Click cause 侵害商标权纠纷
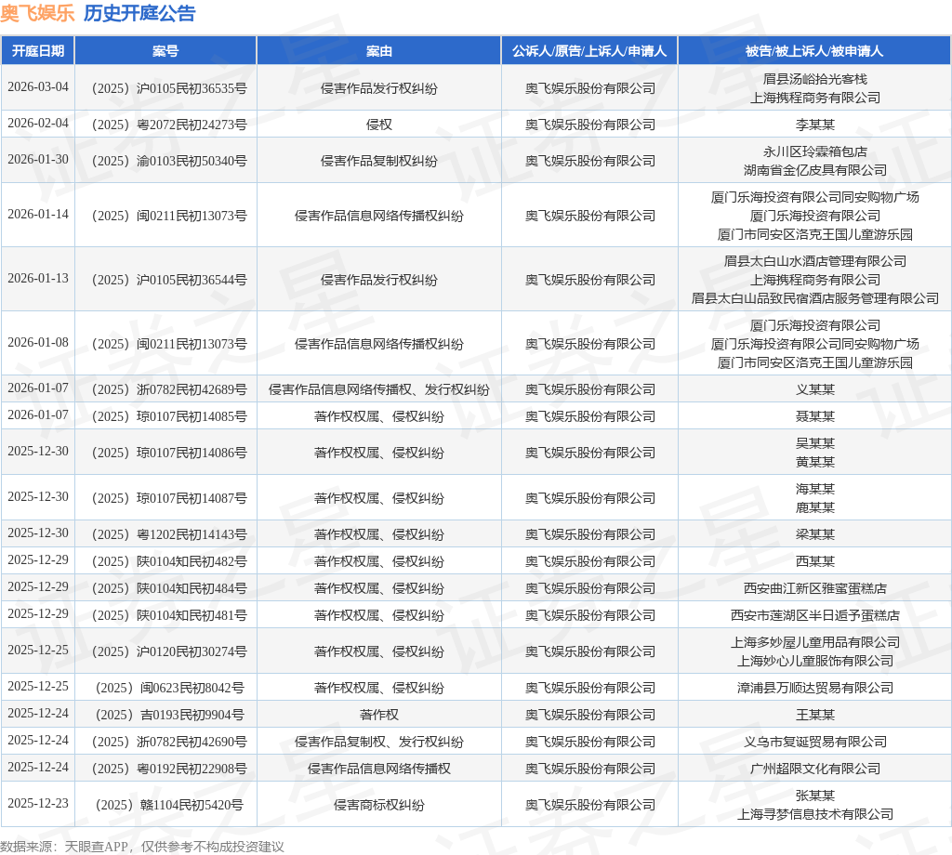952x855 pixels. click(379, 806)
